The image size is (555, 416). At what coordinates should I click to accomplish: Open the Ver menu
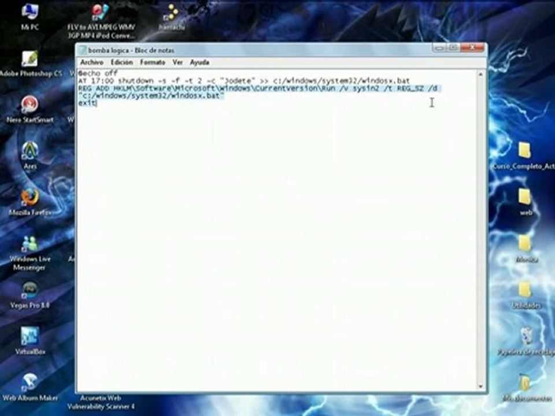tap(177, 62)
